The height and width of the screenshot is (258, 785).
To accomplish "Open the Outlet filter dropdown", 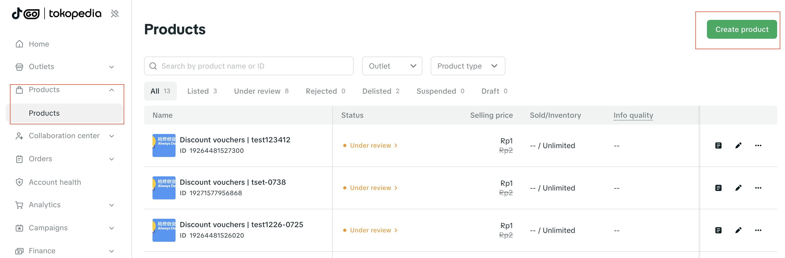I will tap(392, 66).
